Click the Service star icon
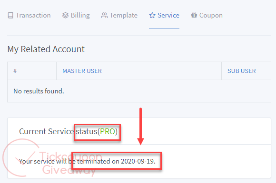This screenshot has height=183, width=276. 152,16
